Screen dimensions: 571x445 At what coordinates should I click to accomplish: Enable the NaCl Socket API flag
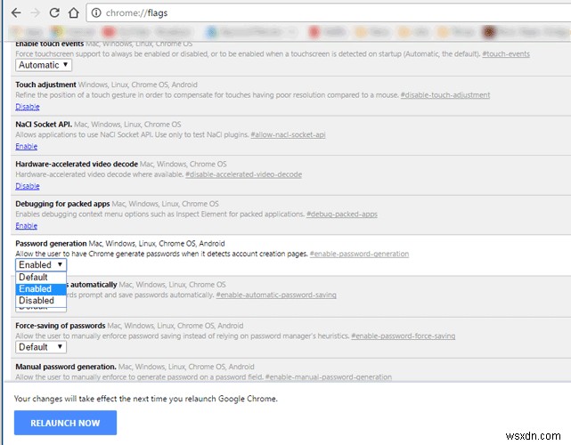pyautogui.click(x=26, y=146)
